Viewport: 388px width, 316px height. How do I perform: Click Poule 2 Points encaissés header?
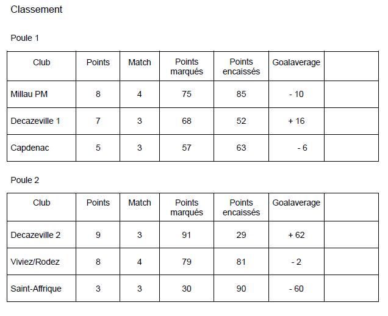click(241, 207)
